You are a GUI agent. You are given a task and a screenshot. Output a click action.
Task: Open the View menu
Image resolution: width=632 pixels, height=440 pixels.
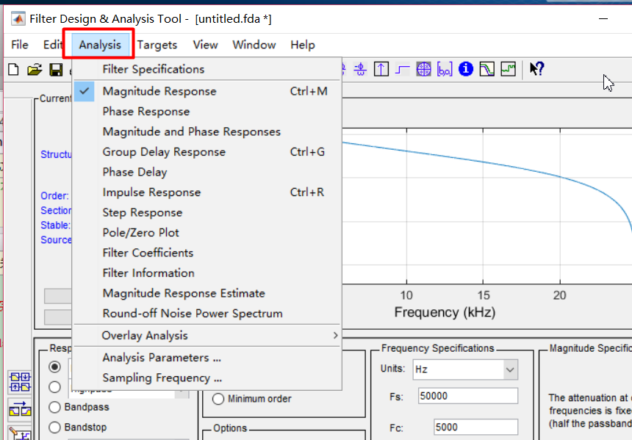pos(205,45)
